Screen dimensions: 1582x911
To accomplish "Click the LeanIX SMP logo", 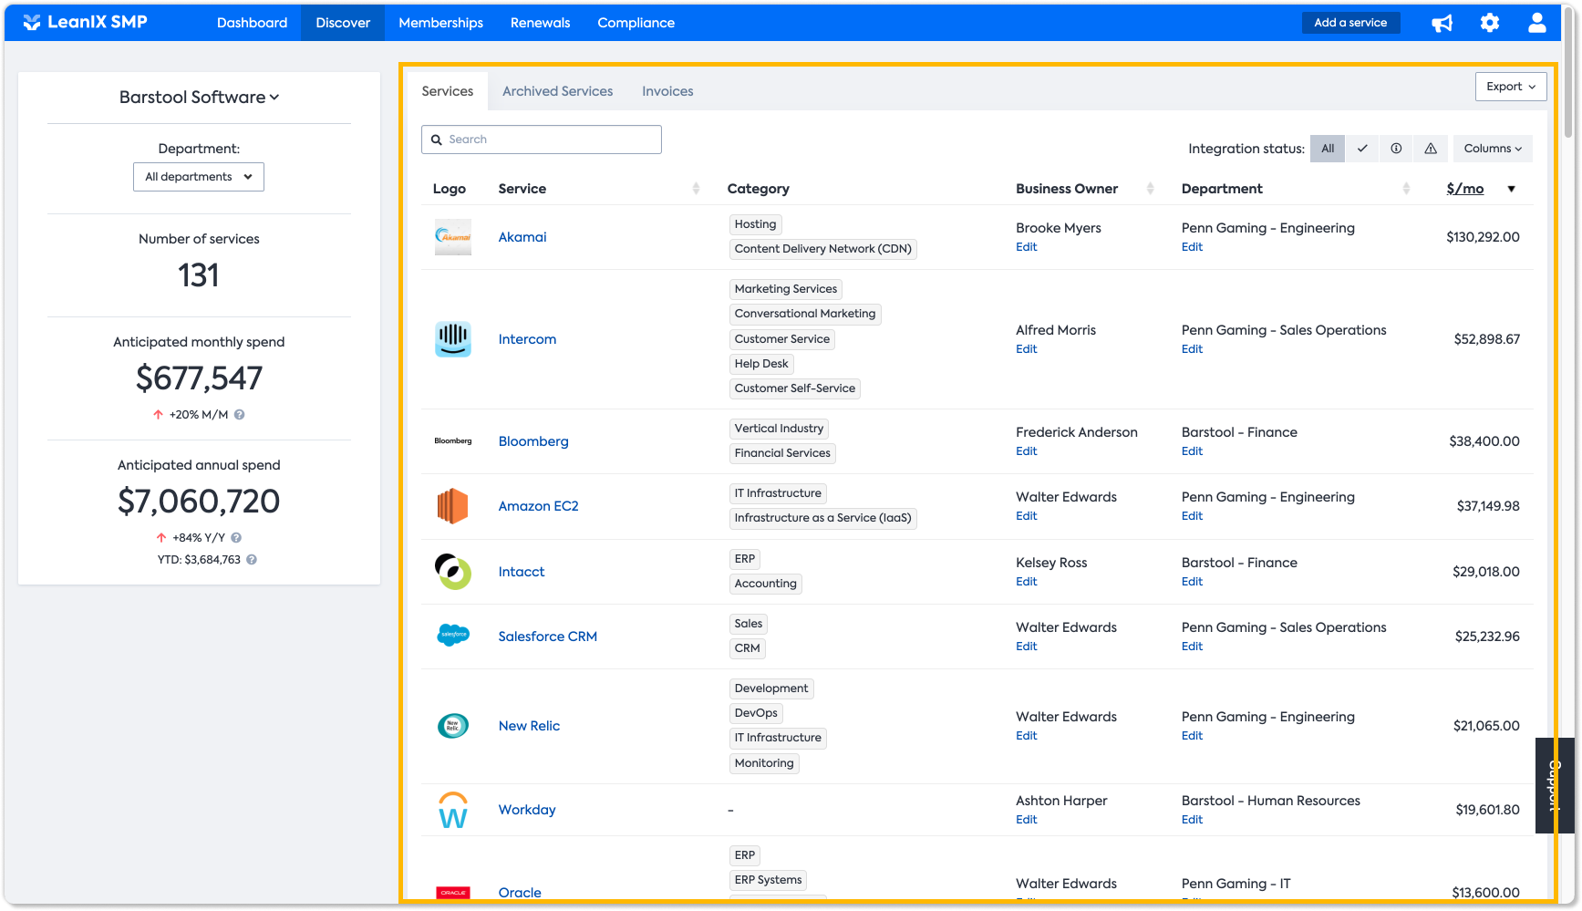I will [85, 23].
